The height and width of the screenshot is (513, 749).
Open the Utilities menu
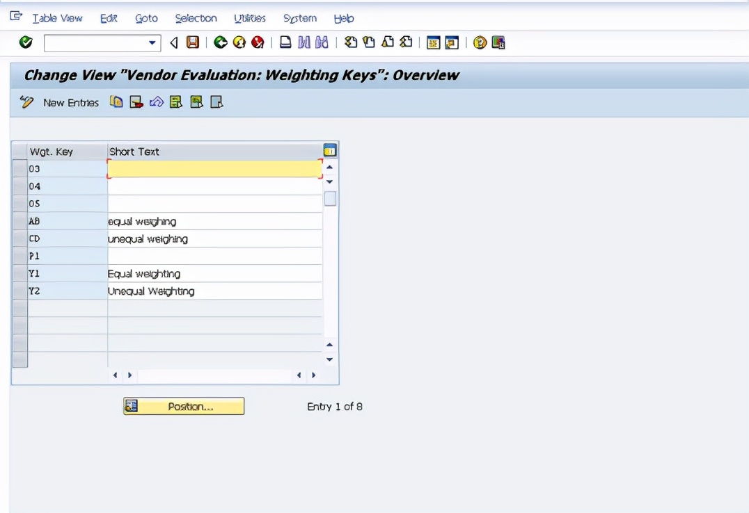(x=249, y=18)
